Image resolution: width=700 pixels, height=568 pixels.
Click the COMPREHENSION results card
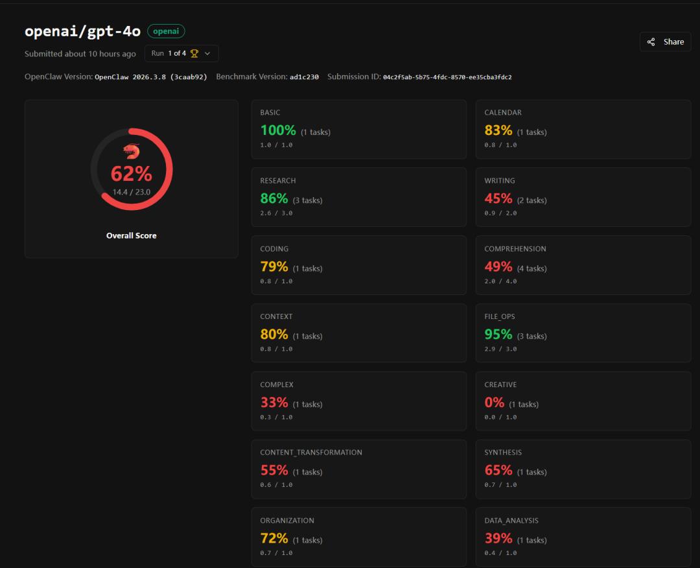[x=583, y=265]
